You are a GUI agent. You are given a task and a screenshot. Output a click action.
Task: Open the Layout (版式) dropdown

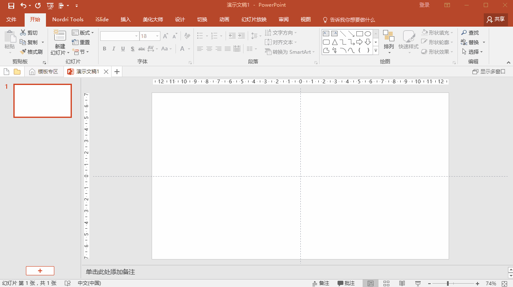click(x=83, y=32)
